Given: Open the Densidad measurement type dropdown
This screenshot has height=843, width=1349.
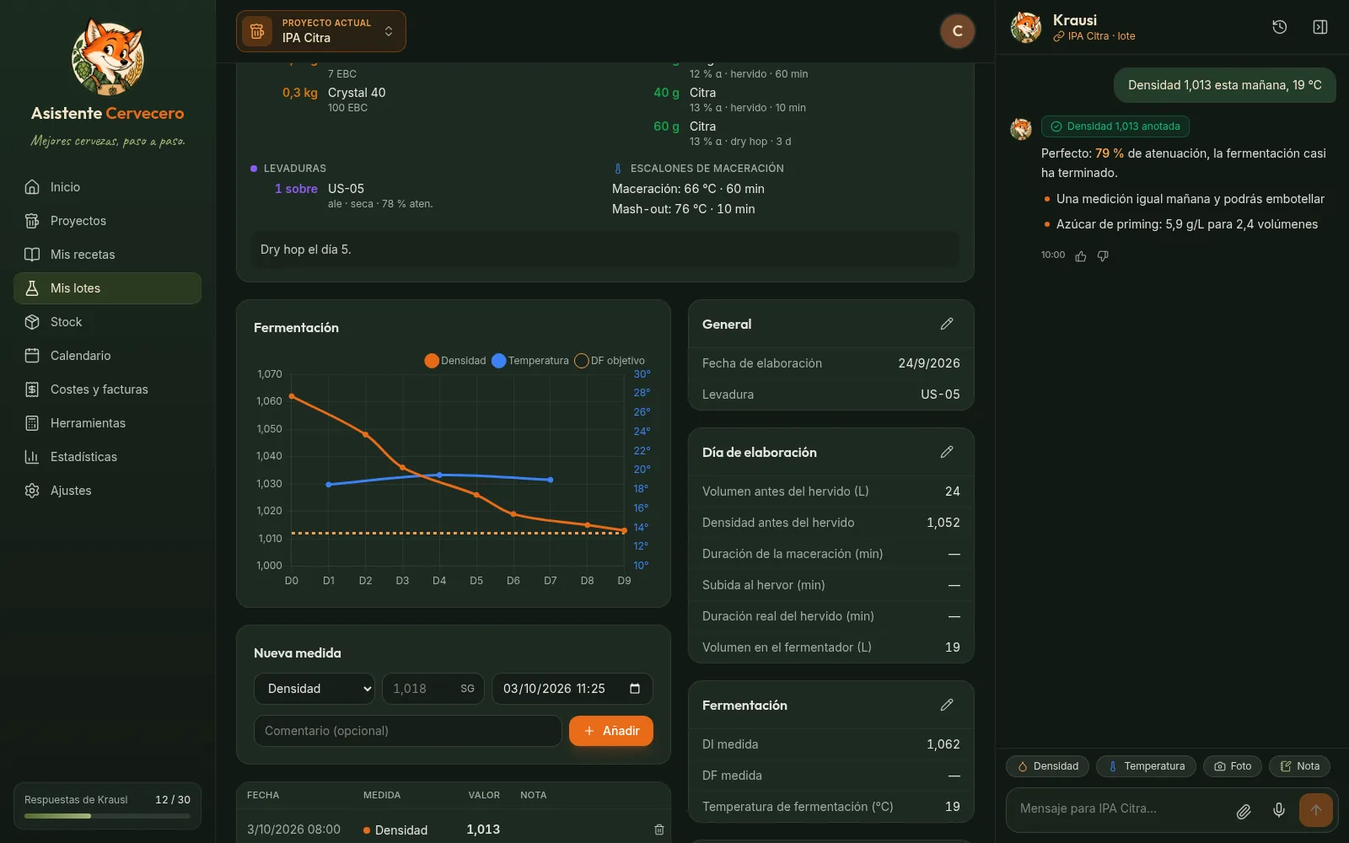Looking at the screenshot, I should pos(314,689).
